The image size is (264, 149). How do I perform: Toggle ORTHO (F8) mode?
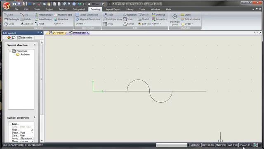[x=208, y=145]
